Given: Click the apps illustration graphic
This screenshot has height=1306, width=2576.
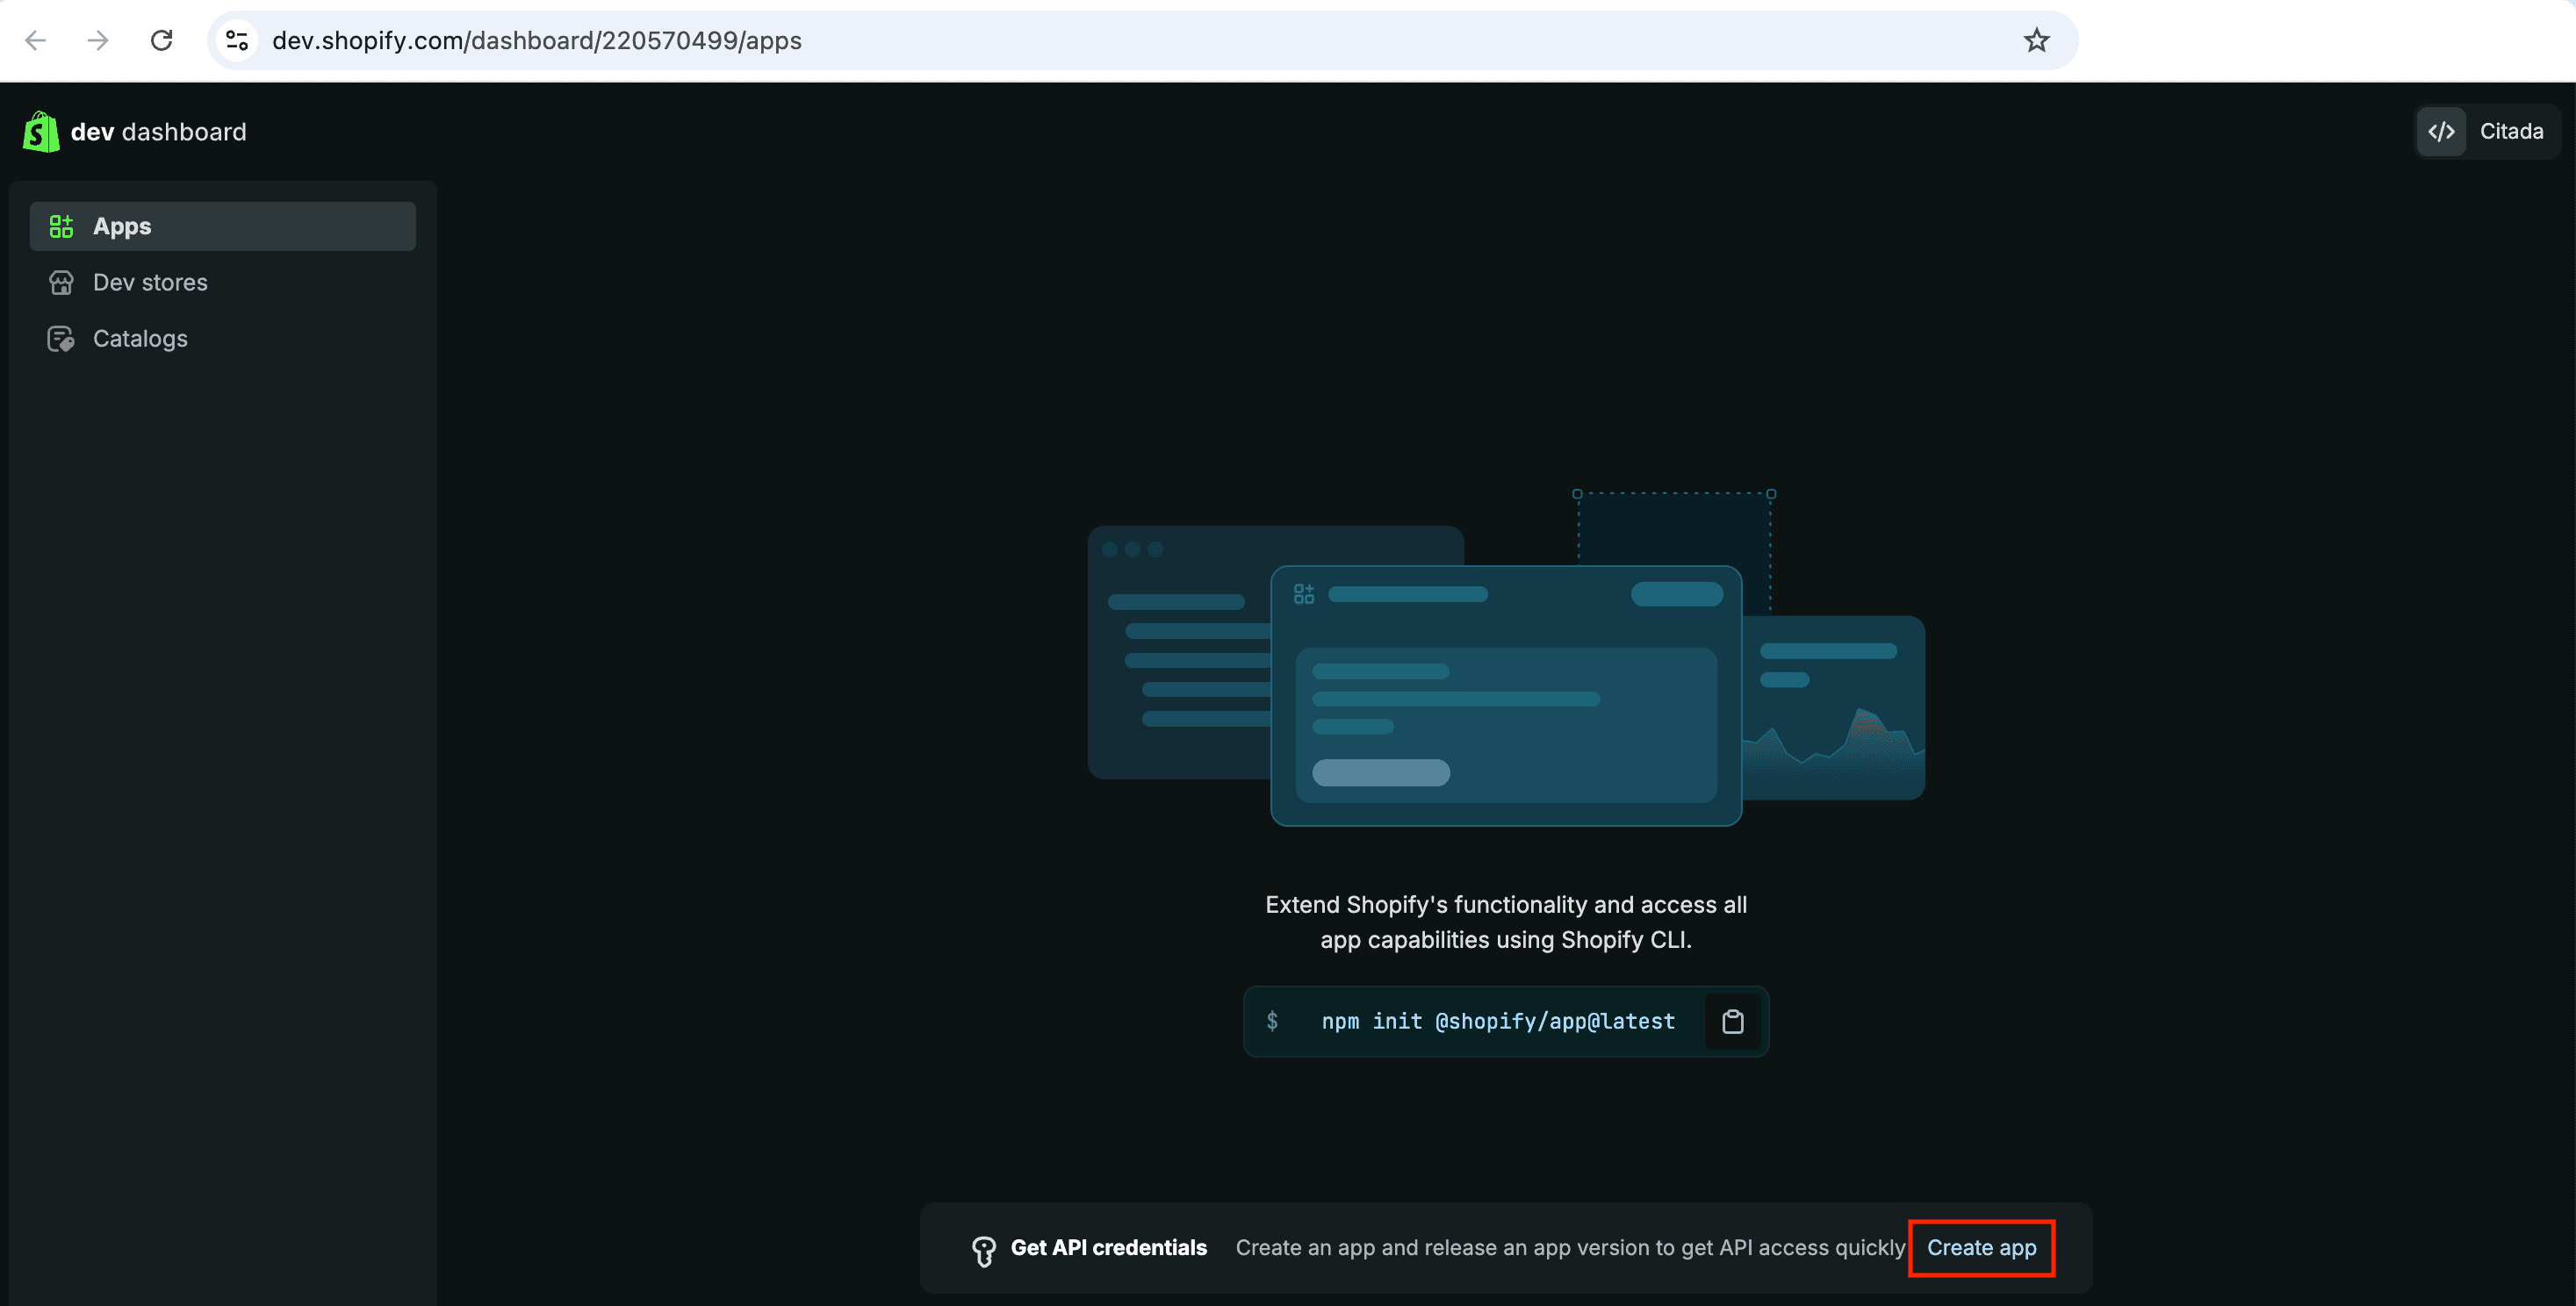Looking at the screenshot, I should [x=1506, y=658].
